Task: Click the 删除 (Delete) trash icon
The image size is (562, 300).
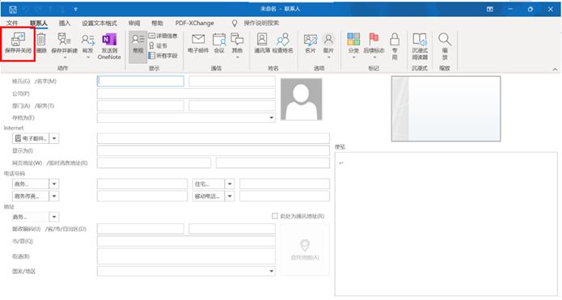Action: tap(41, 39)
